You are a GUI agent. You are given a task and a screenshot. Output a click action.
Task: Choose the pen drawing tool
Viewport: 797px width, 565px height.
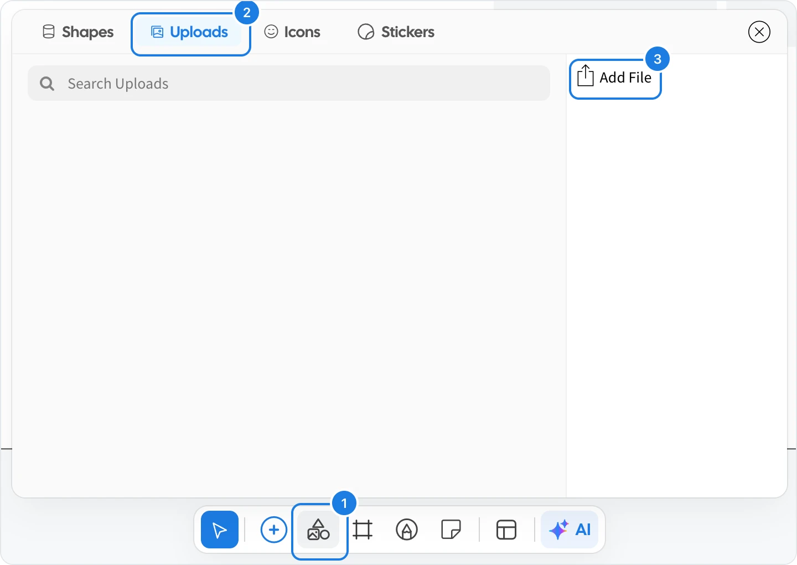[407, 530]
